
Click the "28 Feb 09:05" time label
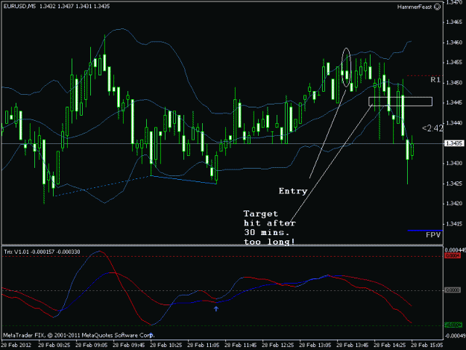(x=92, y=345)
